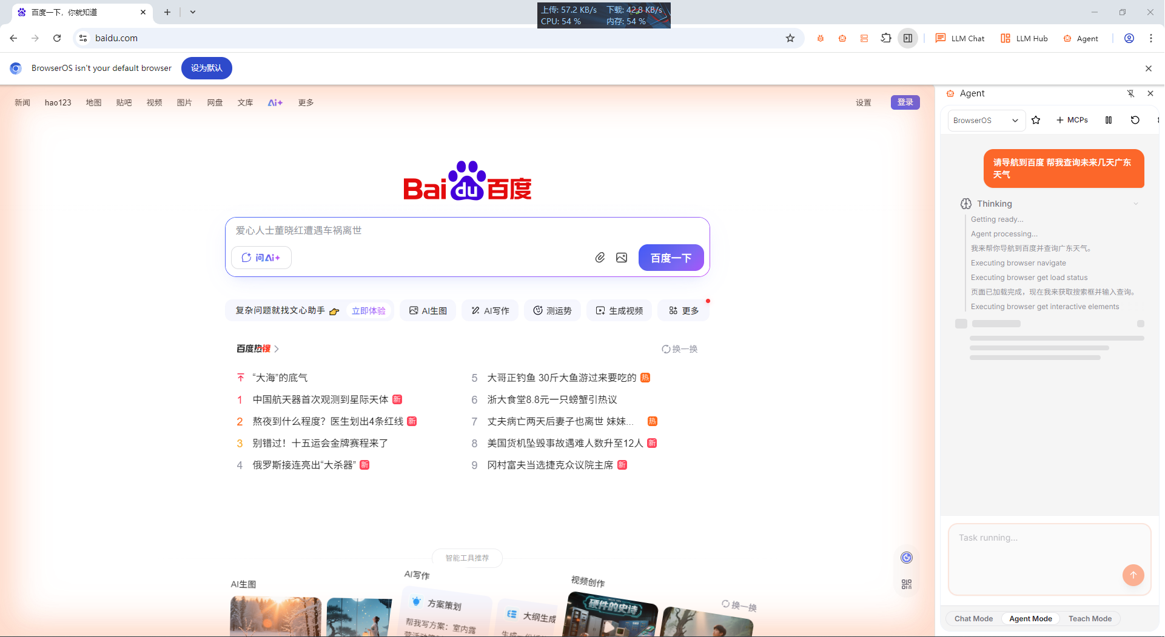Expand the tab search dropdown arrow

[x=193, y=12]
